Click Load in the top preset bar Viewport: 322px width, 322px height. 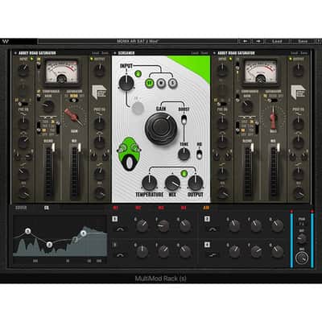point(277,41)
